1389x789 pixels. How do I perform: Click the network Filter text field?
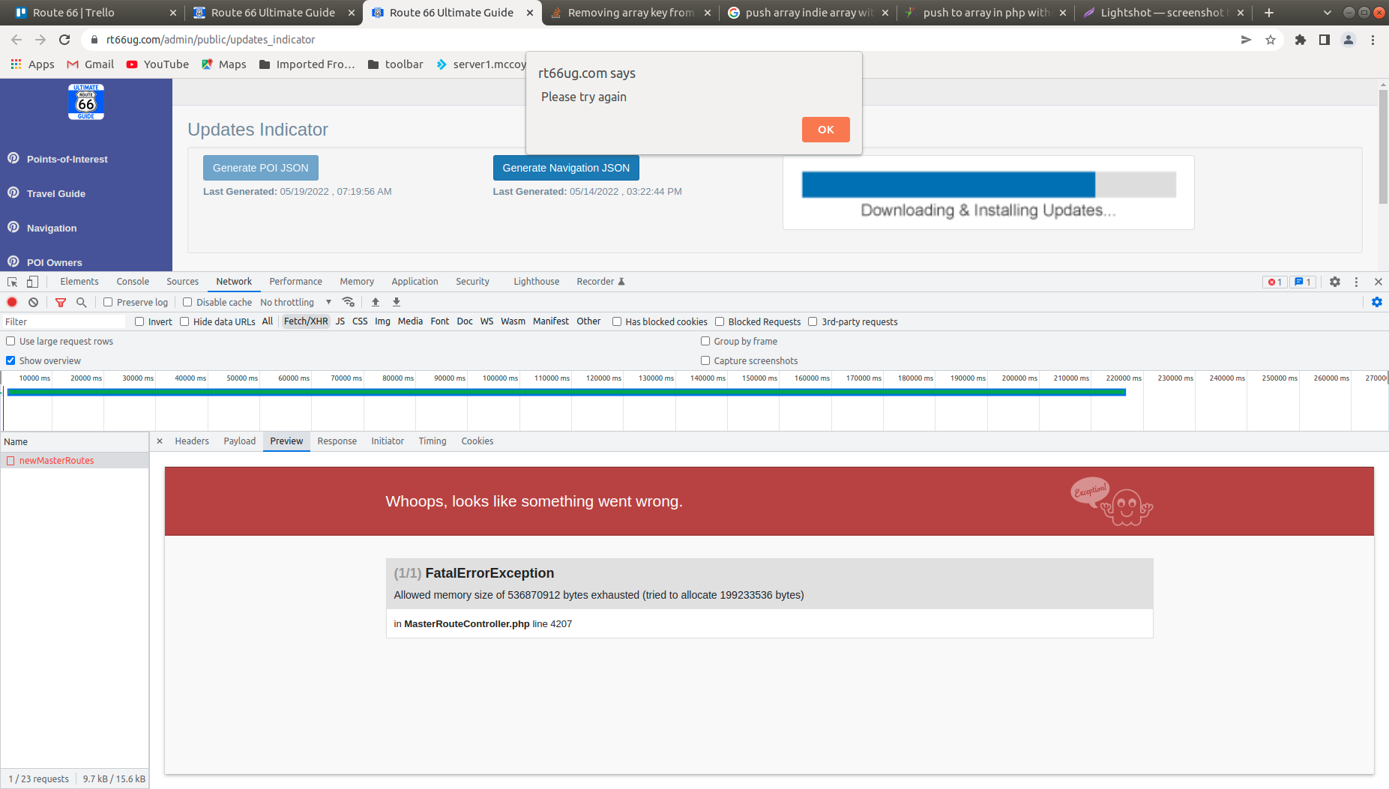pyautogui.click(x=64, y=321)
